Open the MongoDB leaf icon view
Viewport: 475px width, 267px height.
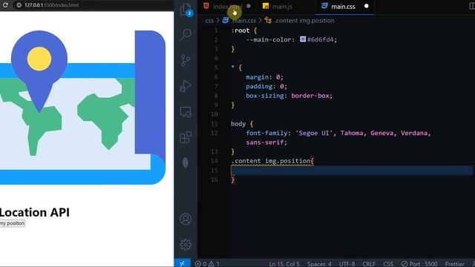(x=186, y=162)
